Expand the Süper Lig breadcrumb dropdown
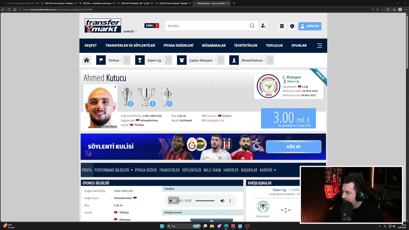Image resolution: width=409 pixels, height=230 pixels. click(x=163, y=60)
